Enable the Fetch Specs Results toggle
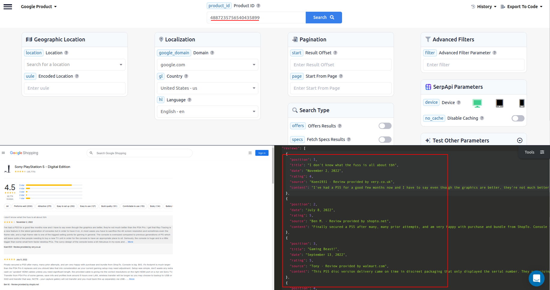The height and width of the screenshot is (290, 550). [385, 139]
